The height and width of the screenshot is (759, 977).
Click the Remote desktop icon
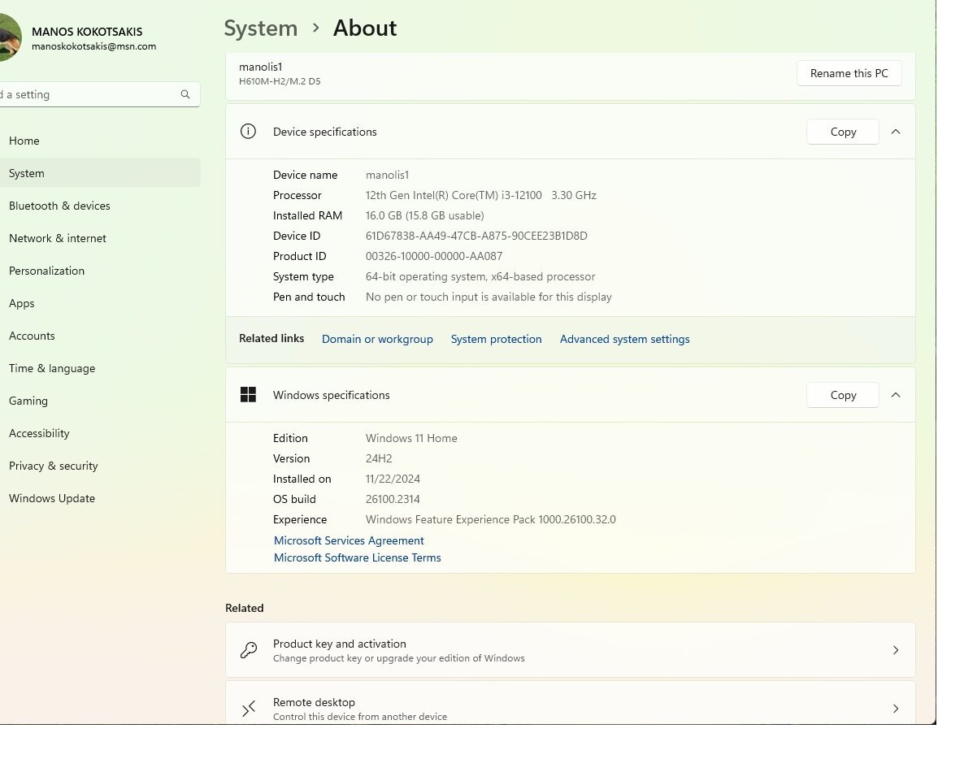pos(248,709)
